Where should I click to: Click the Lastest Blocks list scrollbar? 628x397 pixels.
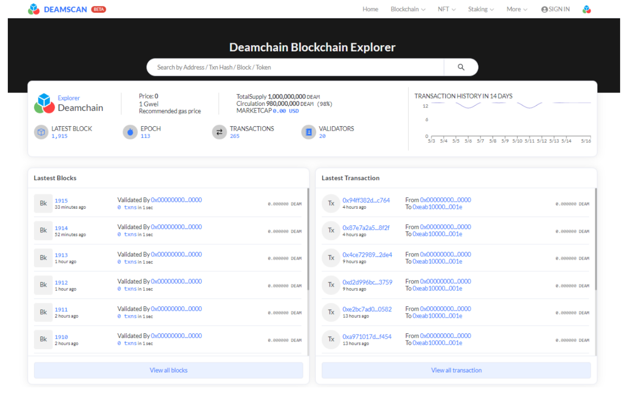click(x=308, y=239)
